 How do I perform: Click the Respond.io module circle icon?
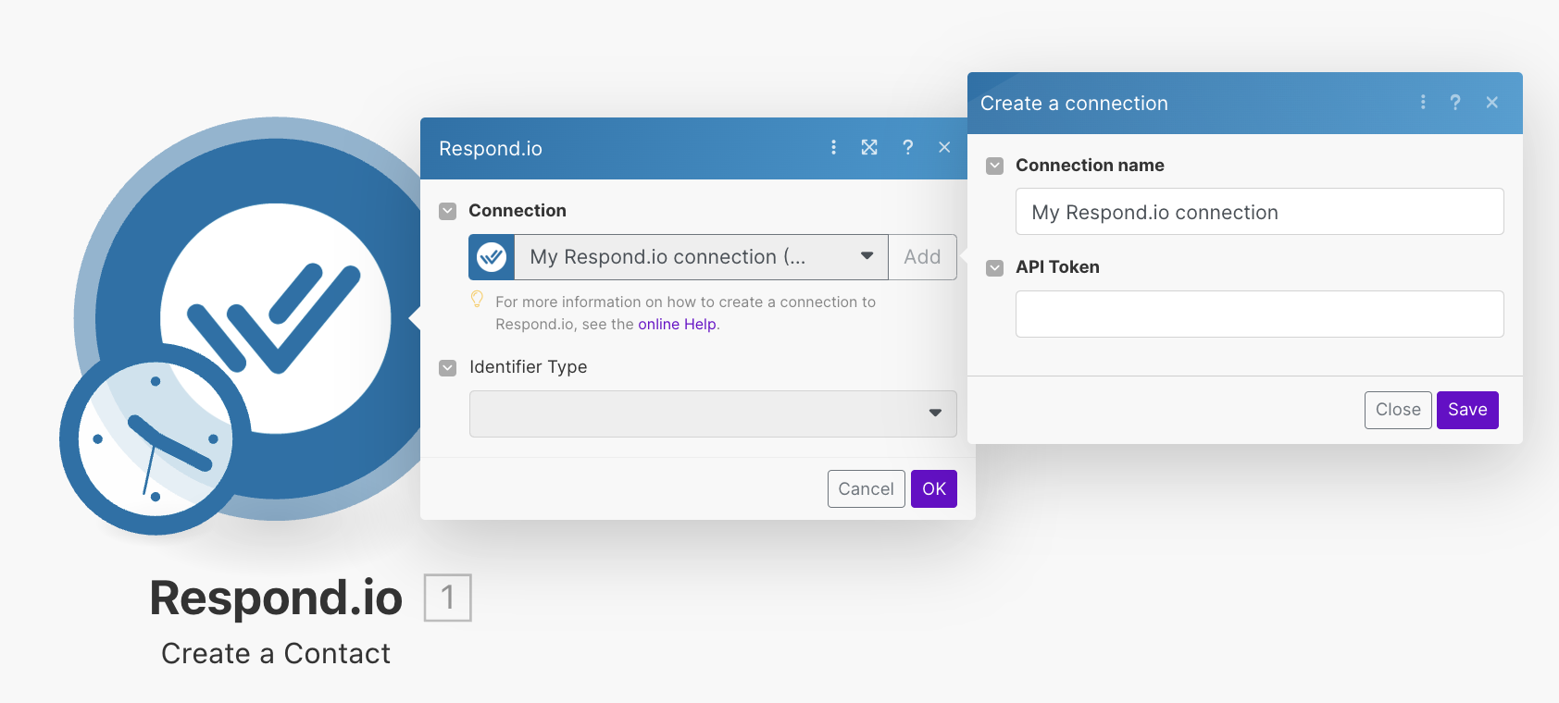pos(276,305)
